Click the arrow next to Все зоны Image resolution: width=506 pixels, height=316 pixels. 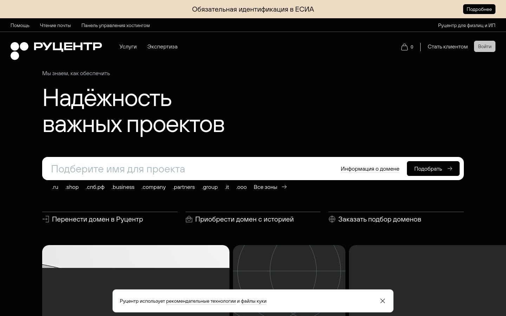[x=284, y=187]
